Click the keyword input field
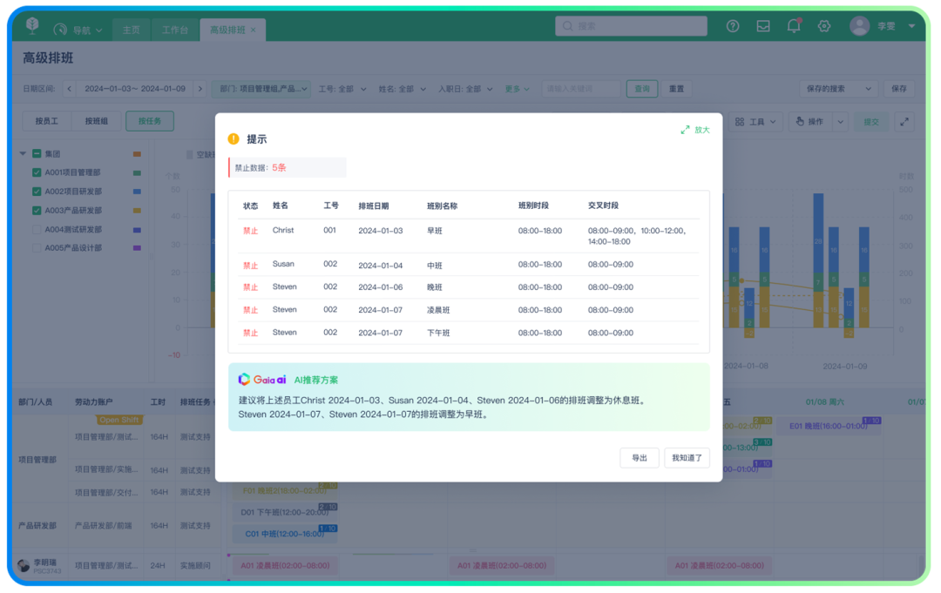This screenshot has width=941, height=593. [580, 89]
